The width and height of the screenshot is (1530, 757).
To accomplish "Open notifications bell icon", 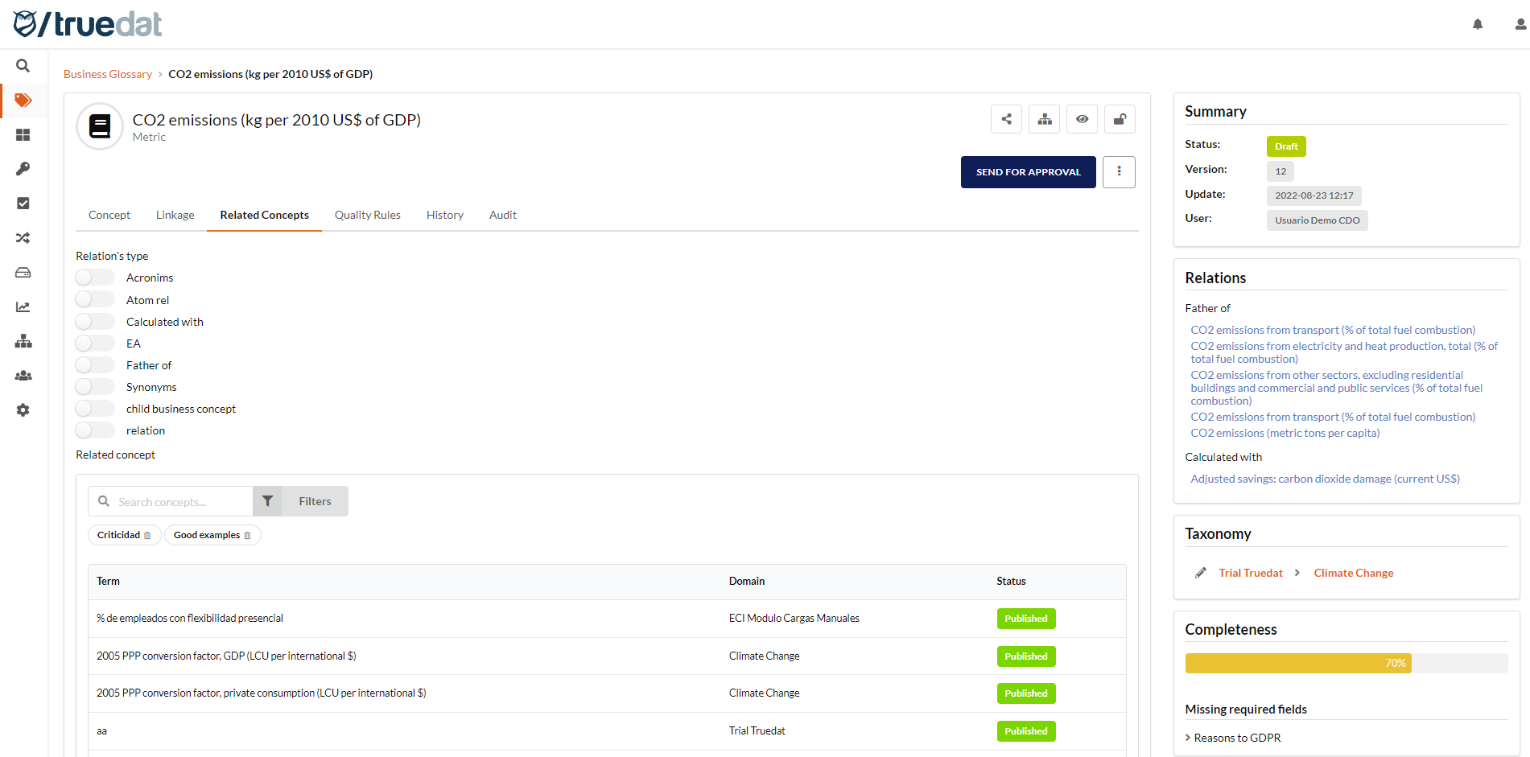I will [x=1477, y=24].
